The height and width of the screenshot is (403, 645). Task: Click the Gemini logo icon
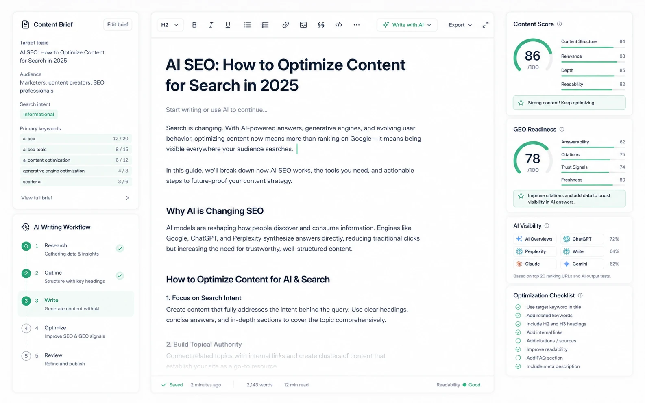tap(566, 264)
